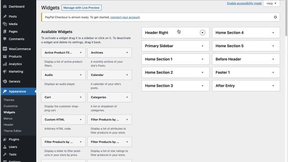
Task: Expand the Primary Sidebar widget area
Action: click(x=202, y=46)
